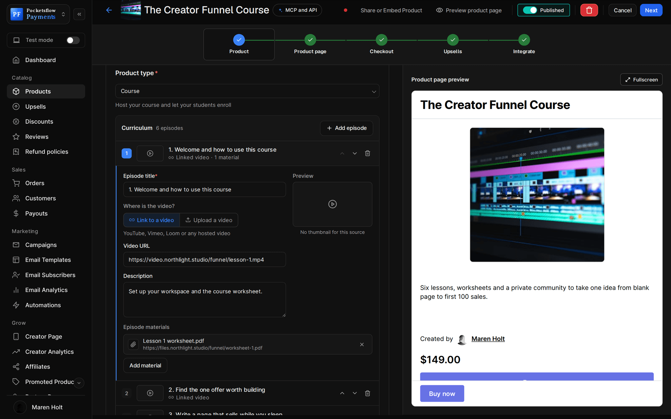Open Automations in the sidebar
This screenshot has height=419, width=671.
coord(46,305)
